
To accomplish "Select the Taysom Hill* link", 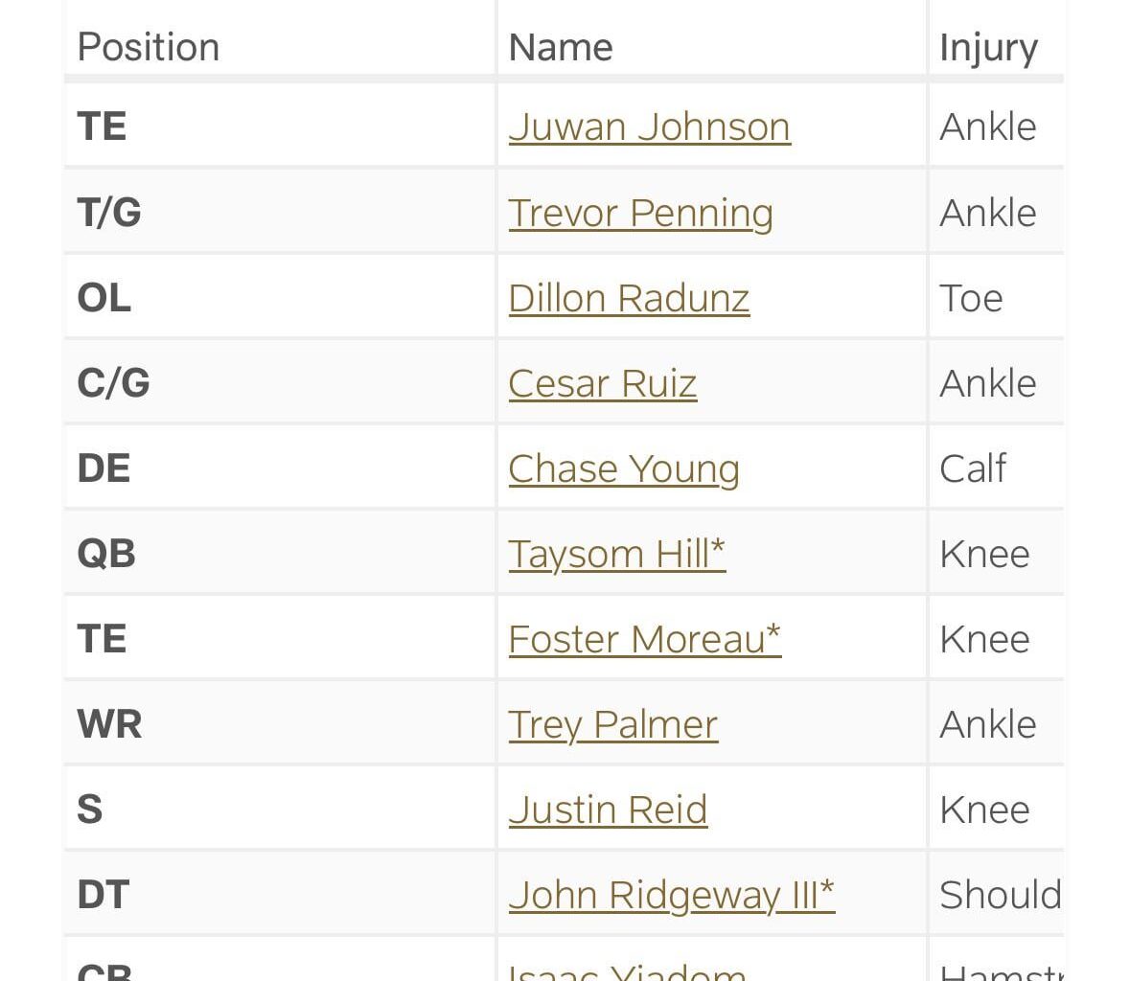I will (616, 554).
